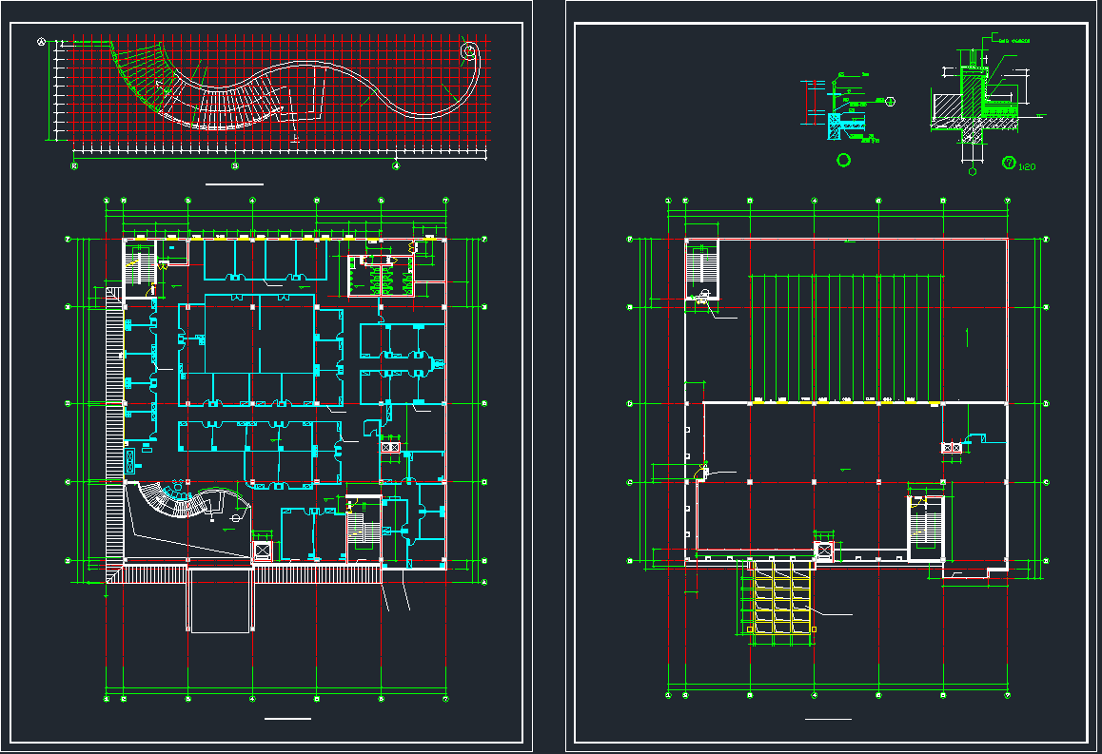This screenshot has width=1102, height=754.
Task: Click the single elevator shaft beside the left plan lobby
Action: 261,551
